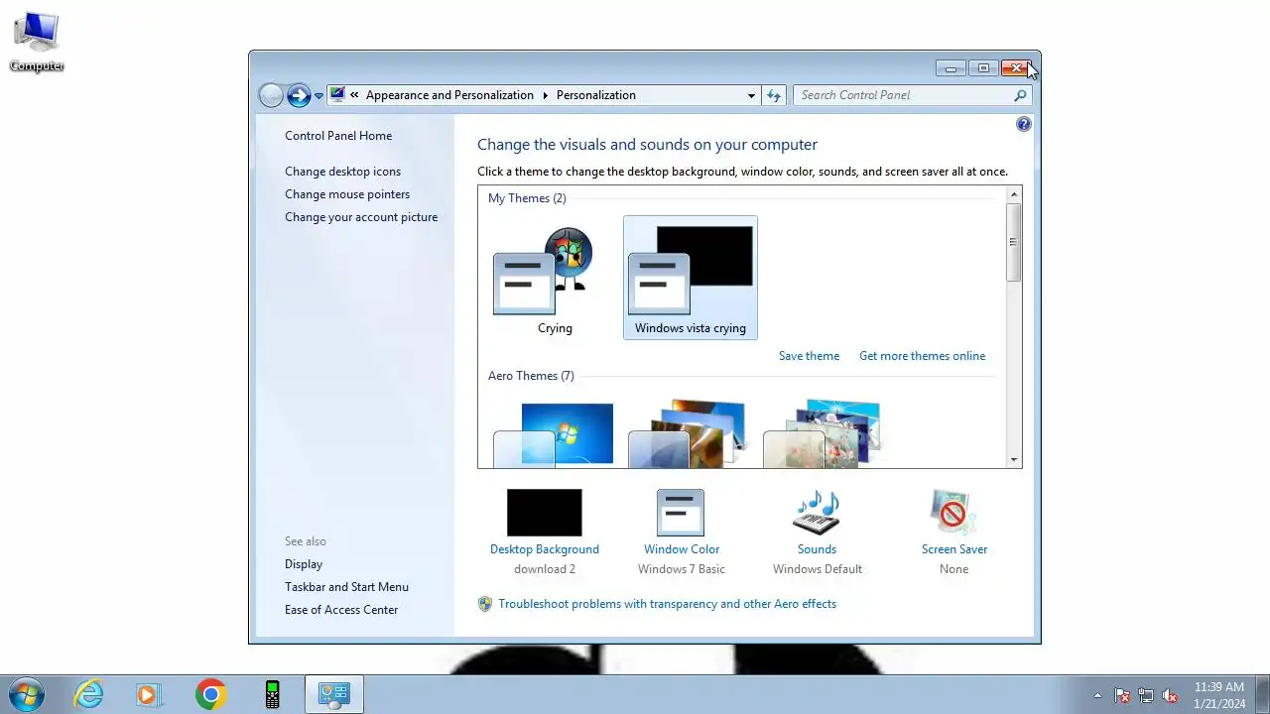1270x714 pixels.
Task: Go to Control Panel Home
Action: tap(338, 136)
